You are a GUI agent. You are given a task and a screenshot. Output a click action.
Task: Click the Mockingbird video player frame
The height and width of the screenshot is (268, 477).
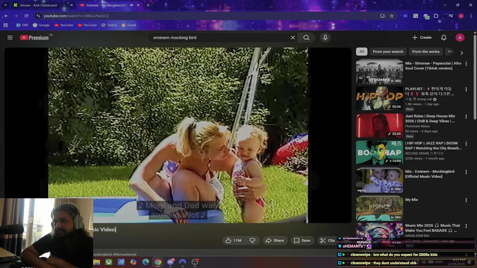(x=178, y=135)
